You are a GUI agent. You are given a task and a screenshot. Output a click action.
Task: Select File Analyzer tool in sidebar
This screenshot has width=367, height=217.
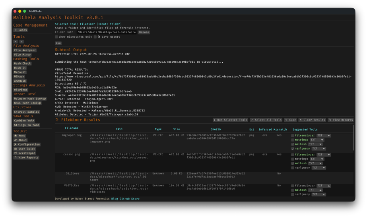[25, 50]
